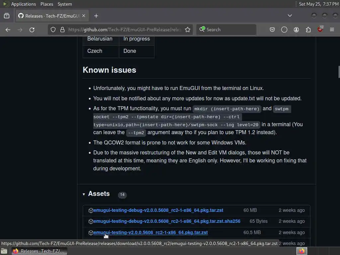This screenshot has width=340, height=255.
Task: Click the Czech table cell
Action: point(101,51)
